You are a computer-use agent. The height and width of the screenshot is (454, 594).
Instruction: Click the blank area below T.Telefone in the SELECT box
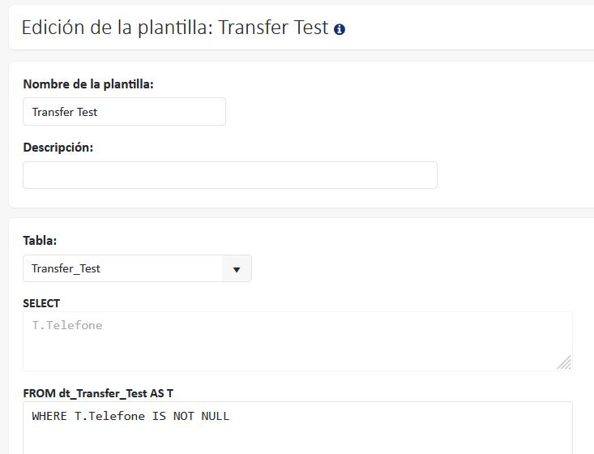(x=243, y=353)
